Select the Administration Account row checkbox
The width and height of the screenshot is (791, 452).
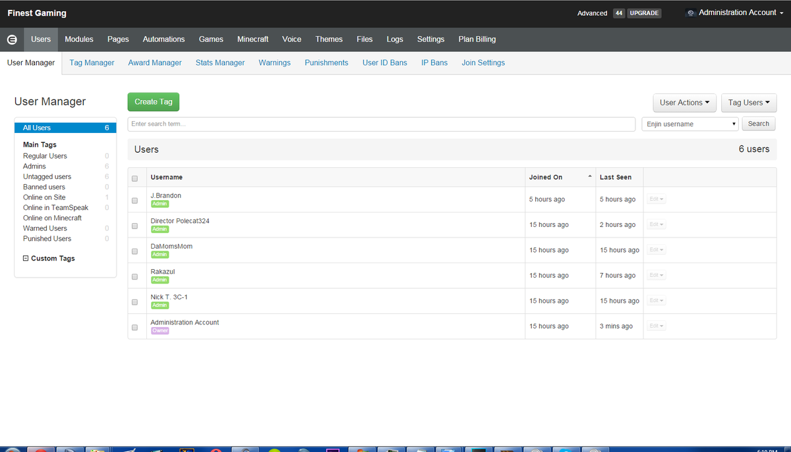(135, 327)
